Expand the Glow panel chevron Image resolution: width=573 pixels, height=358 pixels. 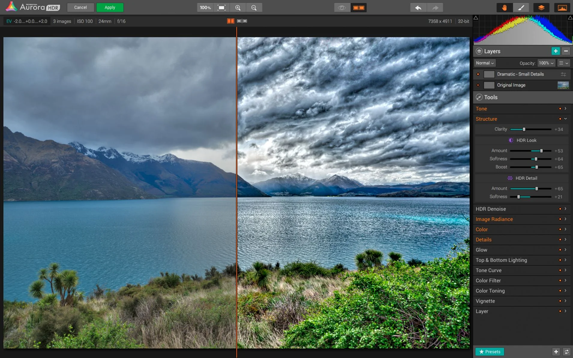pos(565,250)
